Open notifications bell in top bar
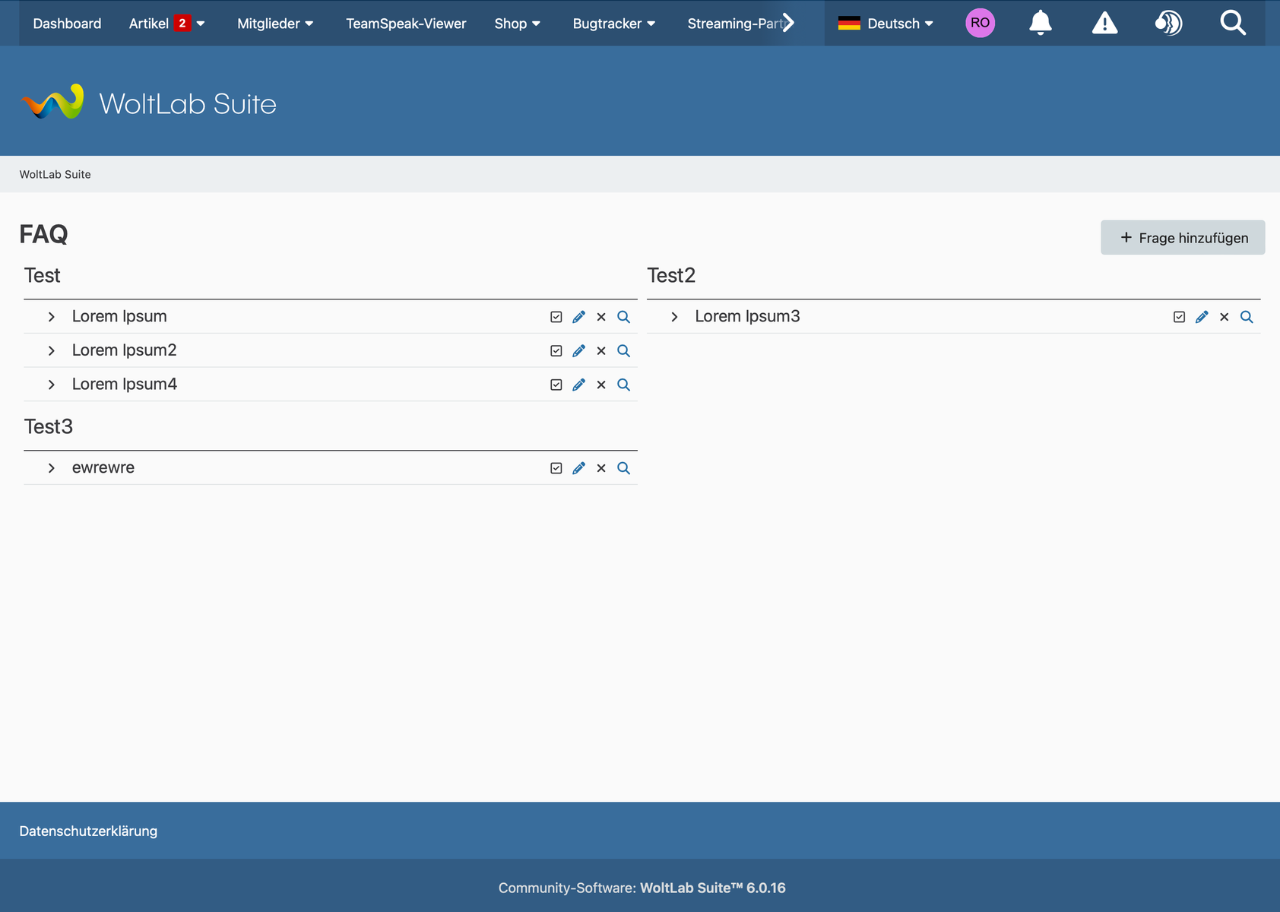The image size is (1280, 912). [1040, 23]
